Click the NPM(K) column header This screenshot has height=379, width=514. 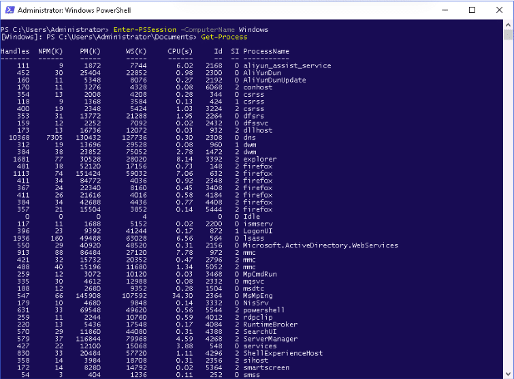[50, 51]
